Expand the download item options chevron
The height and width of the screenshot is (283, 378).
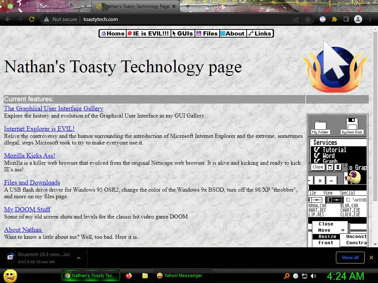[x=79, y=258]
